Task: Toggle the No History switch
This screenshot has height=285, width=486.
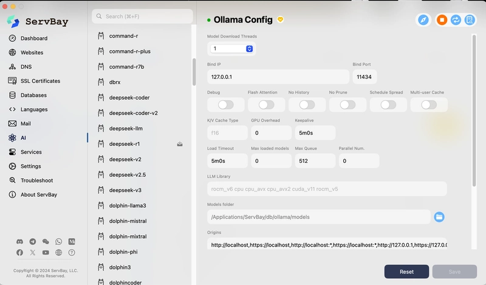Action: [307, 105]
